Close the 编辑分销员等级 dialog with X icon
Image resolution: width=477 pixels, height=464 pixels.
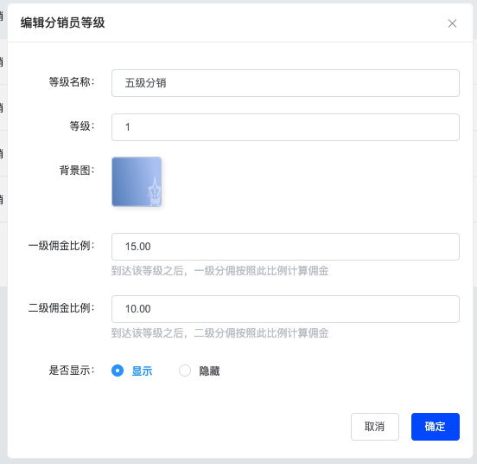pos(452,23)
